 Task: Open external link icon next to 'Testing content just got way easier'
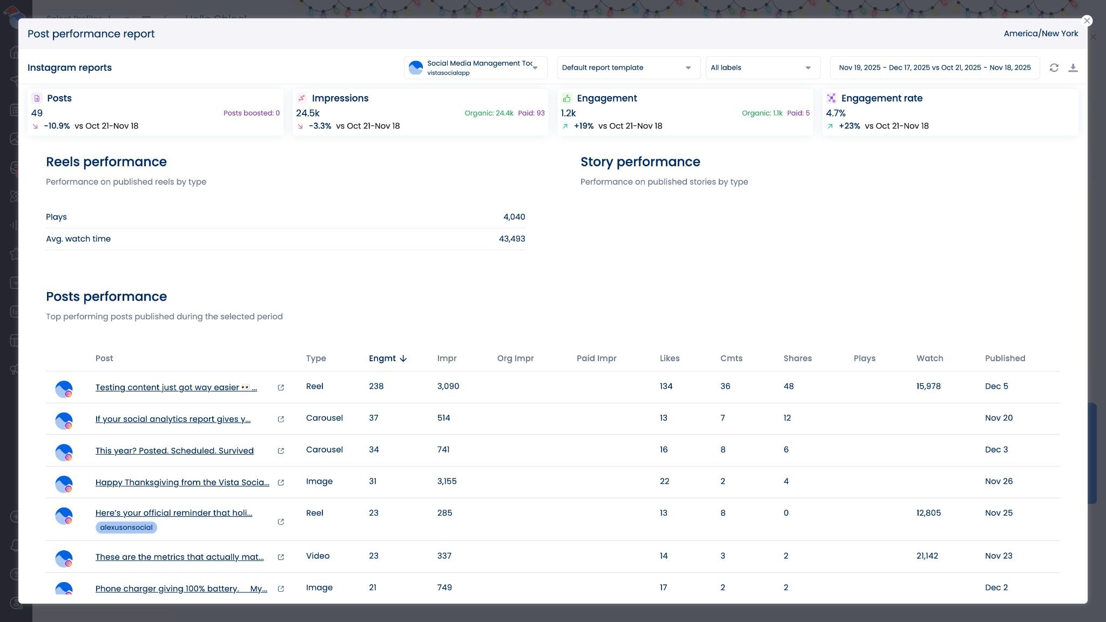point(281,388)
